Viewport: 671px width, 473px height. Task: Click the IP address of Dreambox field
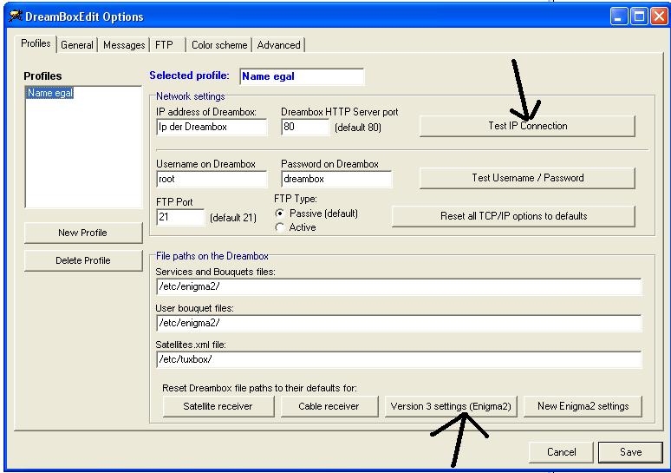(212, 127)
